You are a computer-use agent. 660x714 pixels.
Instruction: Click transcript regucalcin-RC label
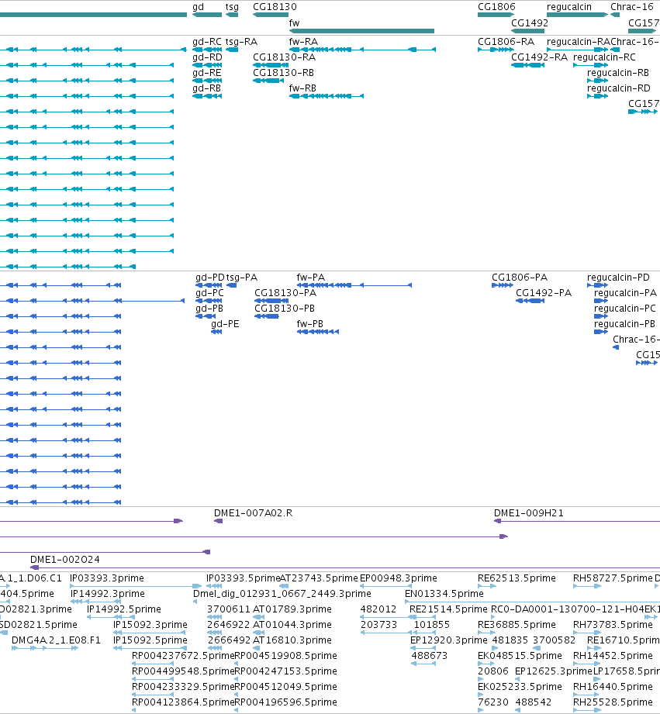[604, 57]
